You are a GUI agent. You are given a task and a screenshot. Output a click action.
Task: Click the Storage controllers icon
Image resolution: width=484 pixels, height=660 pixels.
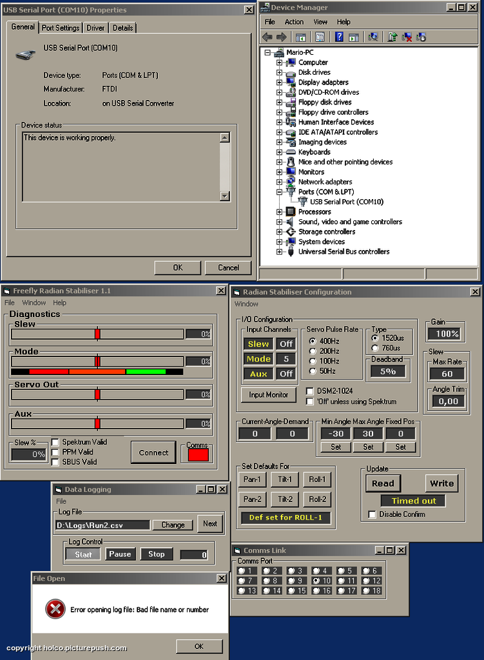coord(291,231)
